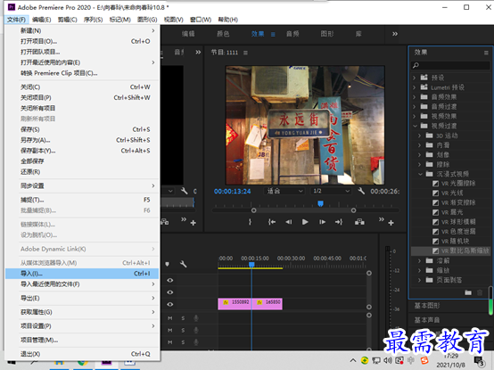Toggle second video track eye visibility
Viewport: 494px width, 370px height.
(x=170, y=292)
